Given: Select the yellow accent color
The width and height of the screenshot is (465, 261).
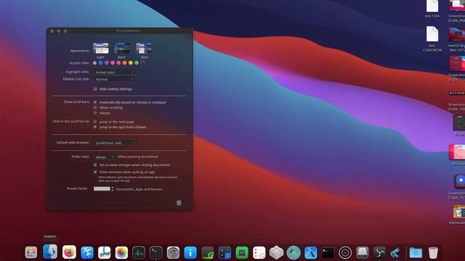Looking at the screenshot, I should [x=131, y=63].
